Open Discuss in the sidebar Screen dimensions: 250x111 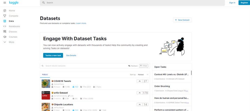[13, 32]
